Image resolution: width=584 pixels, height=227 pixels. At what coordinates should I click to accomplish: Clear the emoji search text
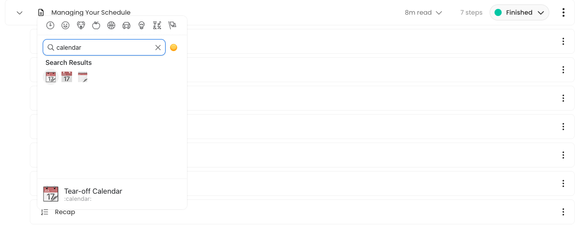[x=158, y=48]
